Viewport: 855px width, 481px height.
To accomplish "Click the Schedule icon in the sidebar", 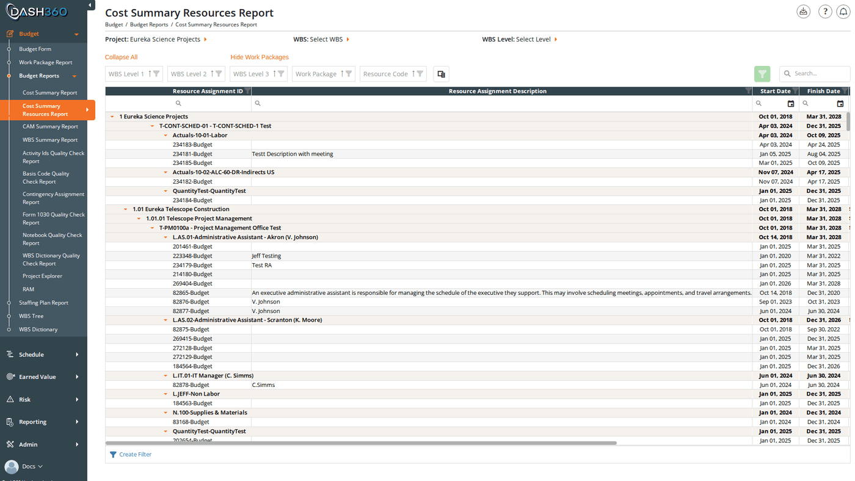I will [10, 354].
